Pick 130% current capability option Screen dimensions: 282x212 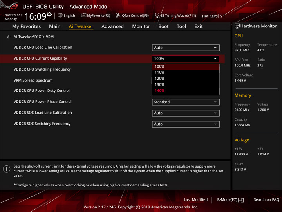tap(186, 84)
